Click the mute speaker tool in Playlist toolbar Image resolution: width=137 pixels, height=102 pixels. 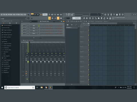77,21
